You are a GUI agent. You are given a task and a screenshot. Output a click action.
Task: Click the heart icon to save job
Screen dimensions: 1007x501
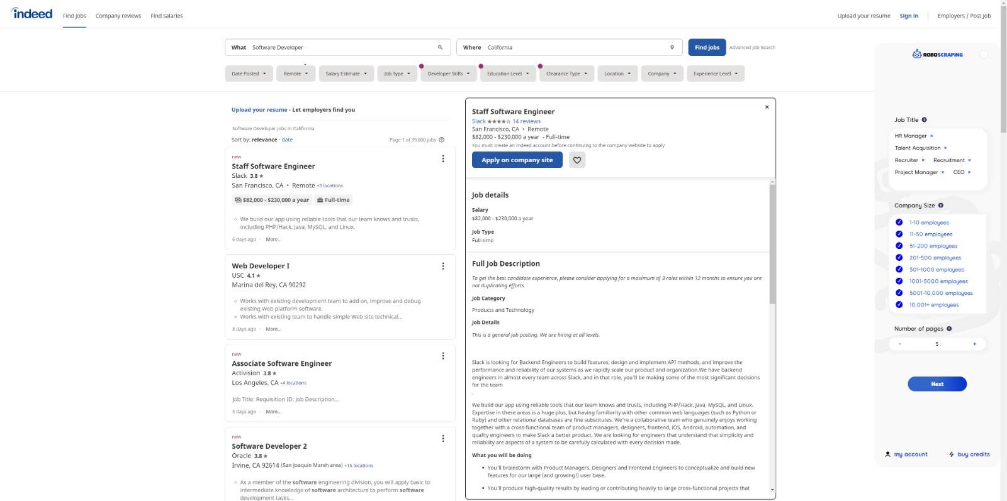pyautogui.click(x=577, y=160)
